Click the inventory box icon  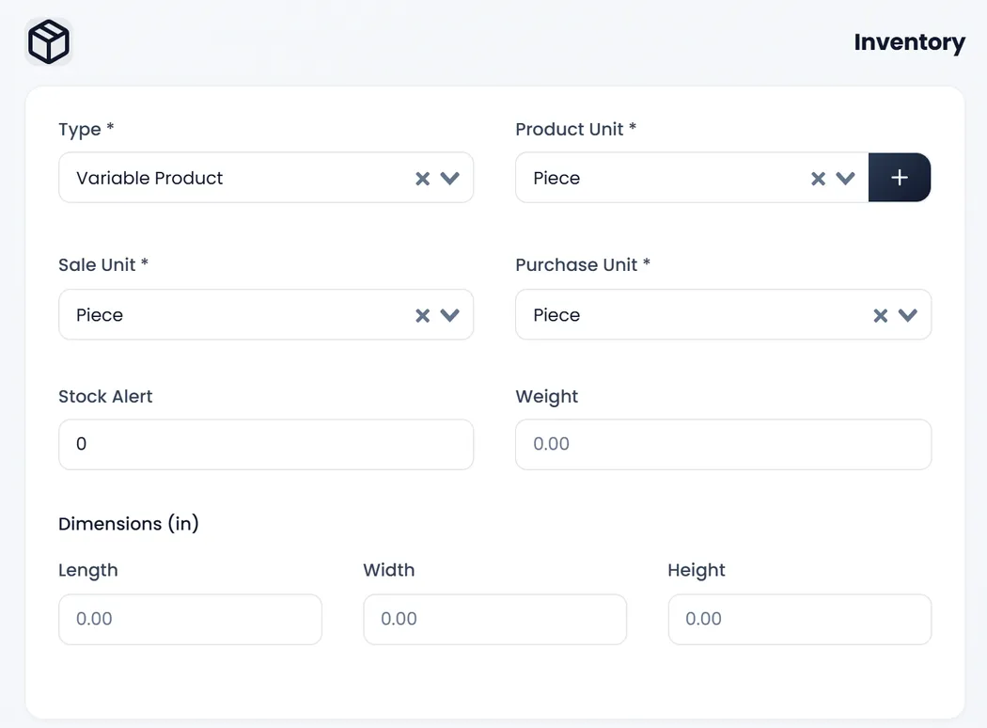point(49,42)
